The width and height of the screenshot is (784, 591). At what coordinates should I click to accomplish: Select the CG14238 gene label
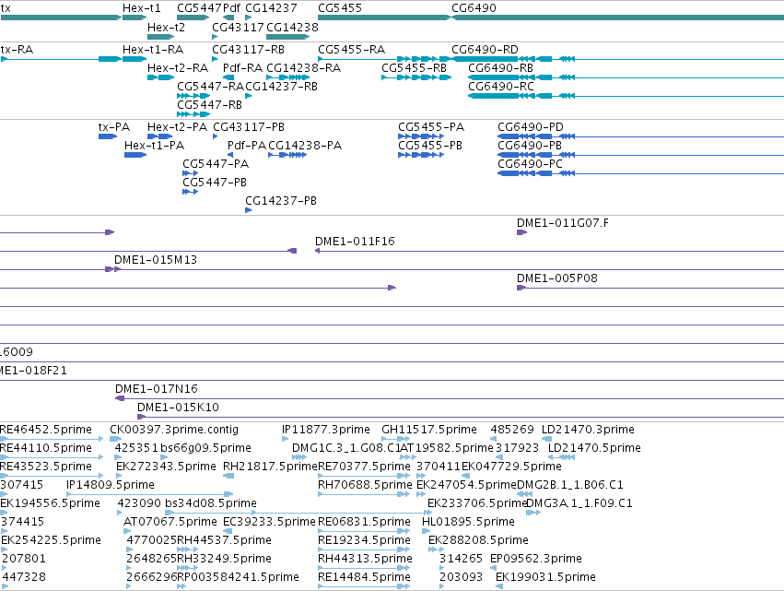coord(292,27)
